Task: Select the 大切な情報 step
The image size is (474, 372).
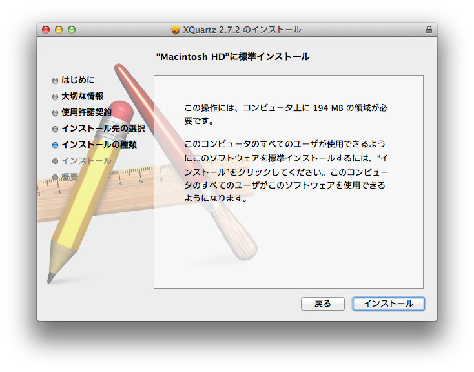Action: [82, 96]
